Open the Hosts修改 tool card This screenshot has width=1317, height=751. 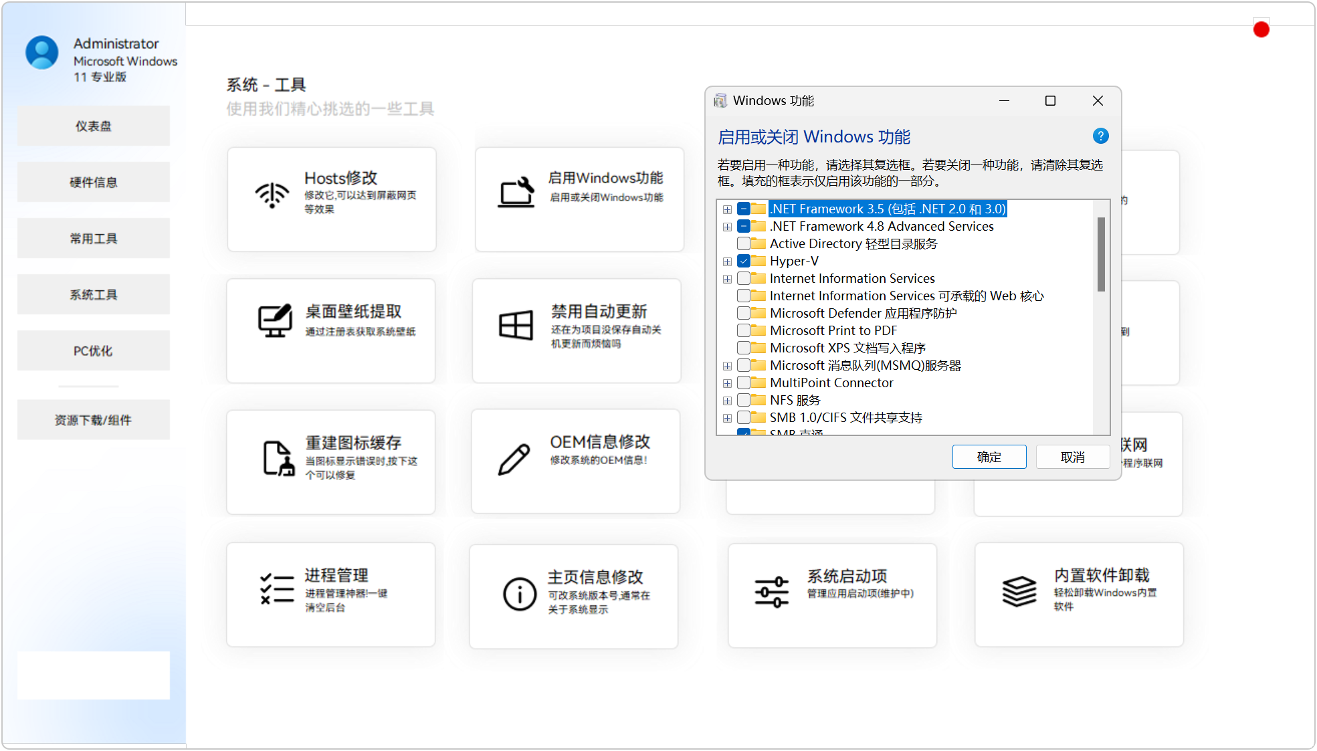[x=332, y=199]
